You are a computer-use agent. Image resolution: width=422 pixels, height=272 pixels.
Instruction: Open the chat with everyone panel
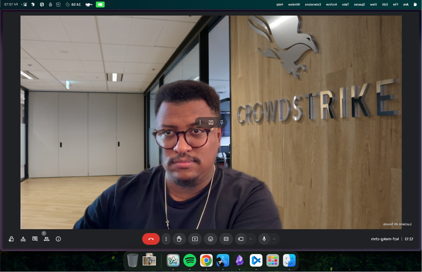[35, 239]
